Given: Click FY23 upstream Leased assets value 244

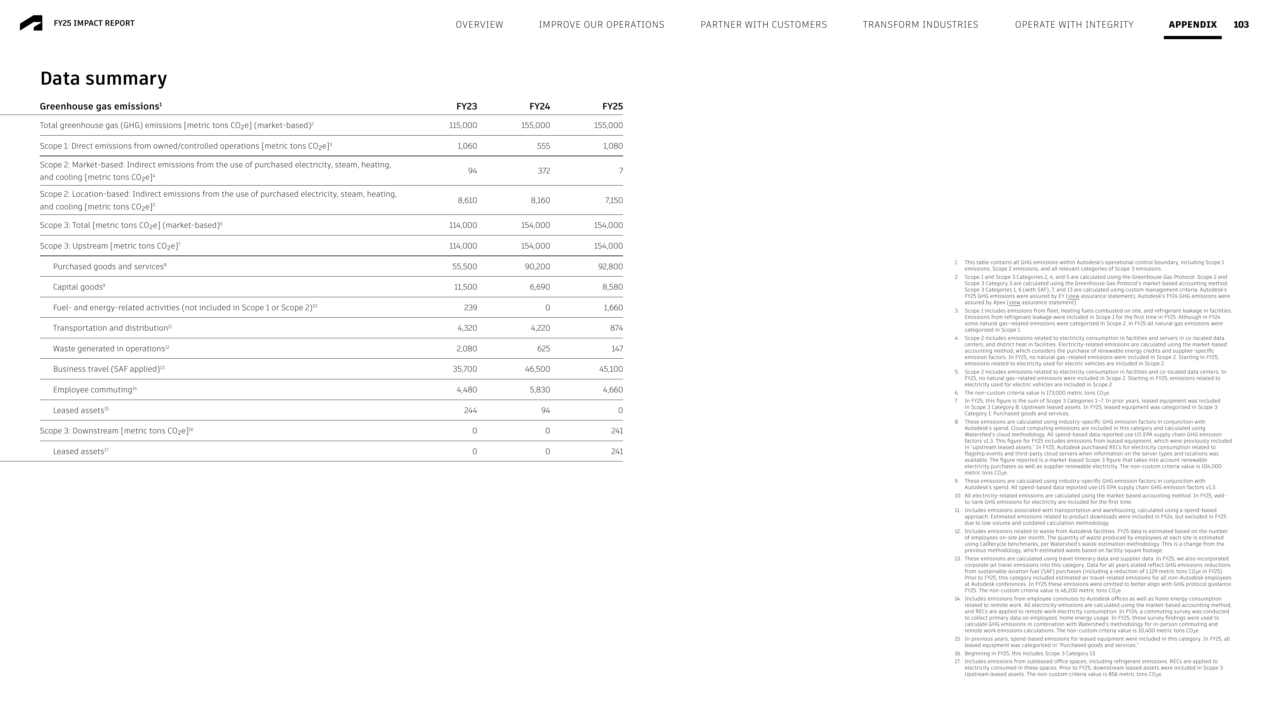Looking at the screenshot, I should [470, 411].
